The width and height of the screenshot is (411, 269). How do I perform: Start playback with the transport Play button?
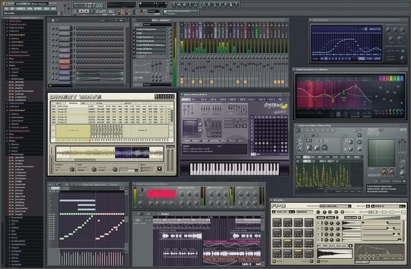(82, 11)
